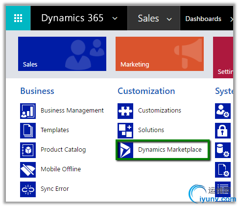Click the padlock Security icon
This screenshot has width=239, height=207.
223,131
